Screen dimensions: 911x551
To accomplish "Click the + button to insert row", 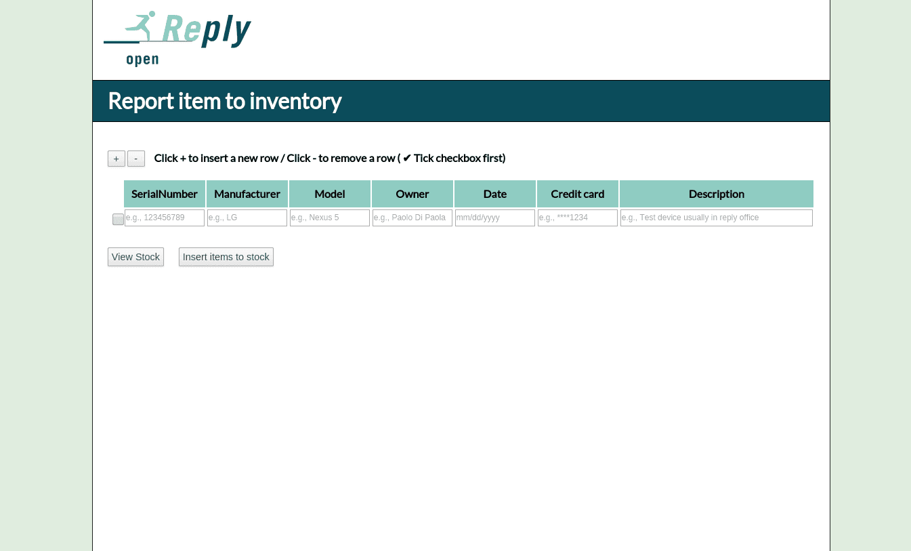I will (x=116, y=159).
